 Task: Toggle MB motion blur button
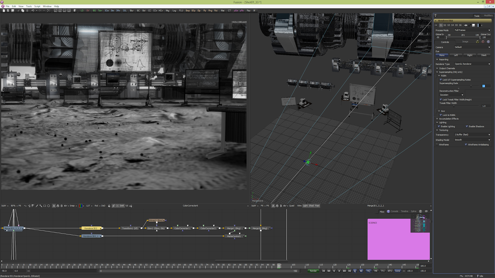(x=376, y=271)
